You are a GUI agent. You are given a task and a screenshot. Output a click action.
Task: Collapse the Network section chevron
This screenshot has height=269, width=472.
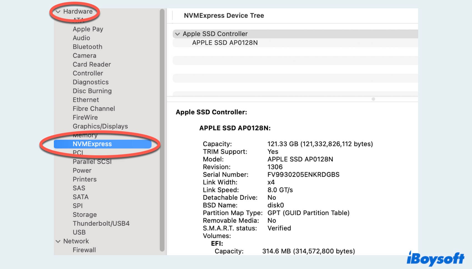point(58,241)
